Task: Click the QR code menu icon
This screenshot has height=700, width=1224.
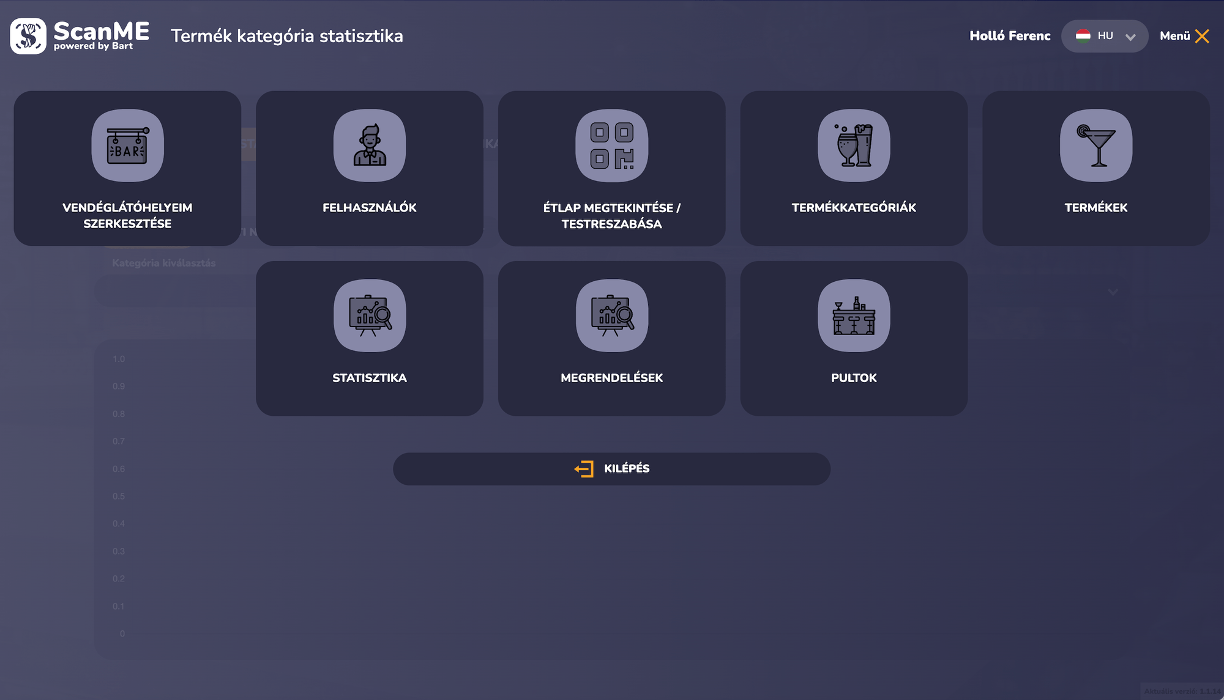Action: click(611, 146)
